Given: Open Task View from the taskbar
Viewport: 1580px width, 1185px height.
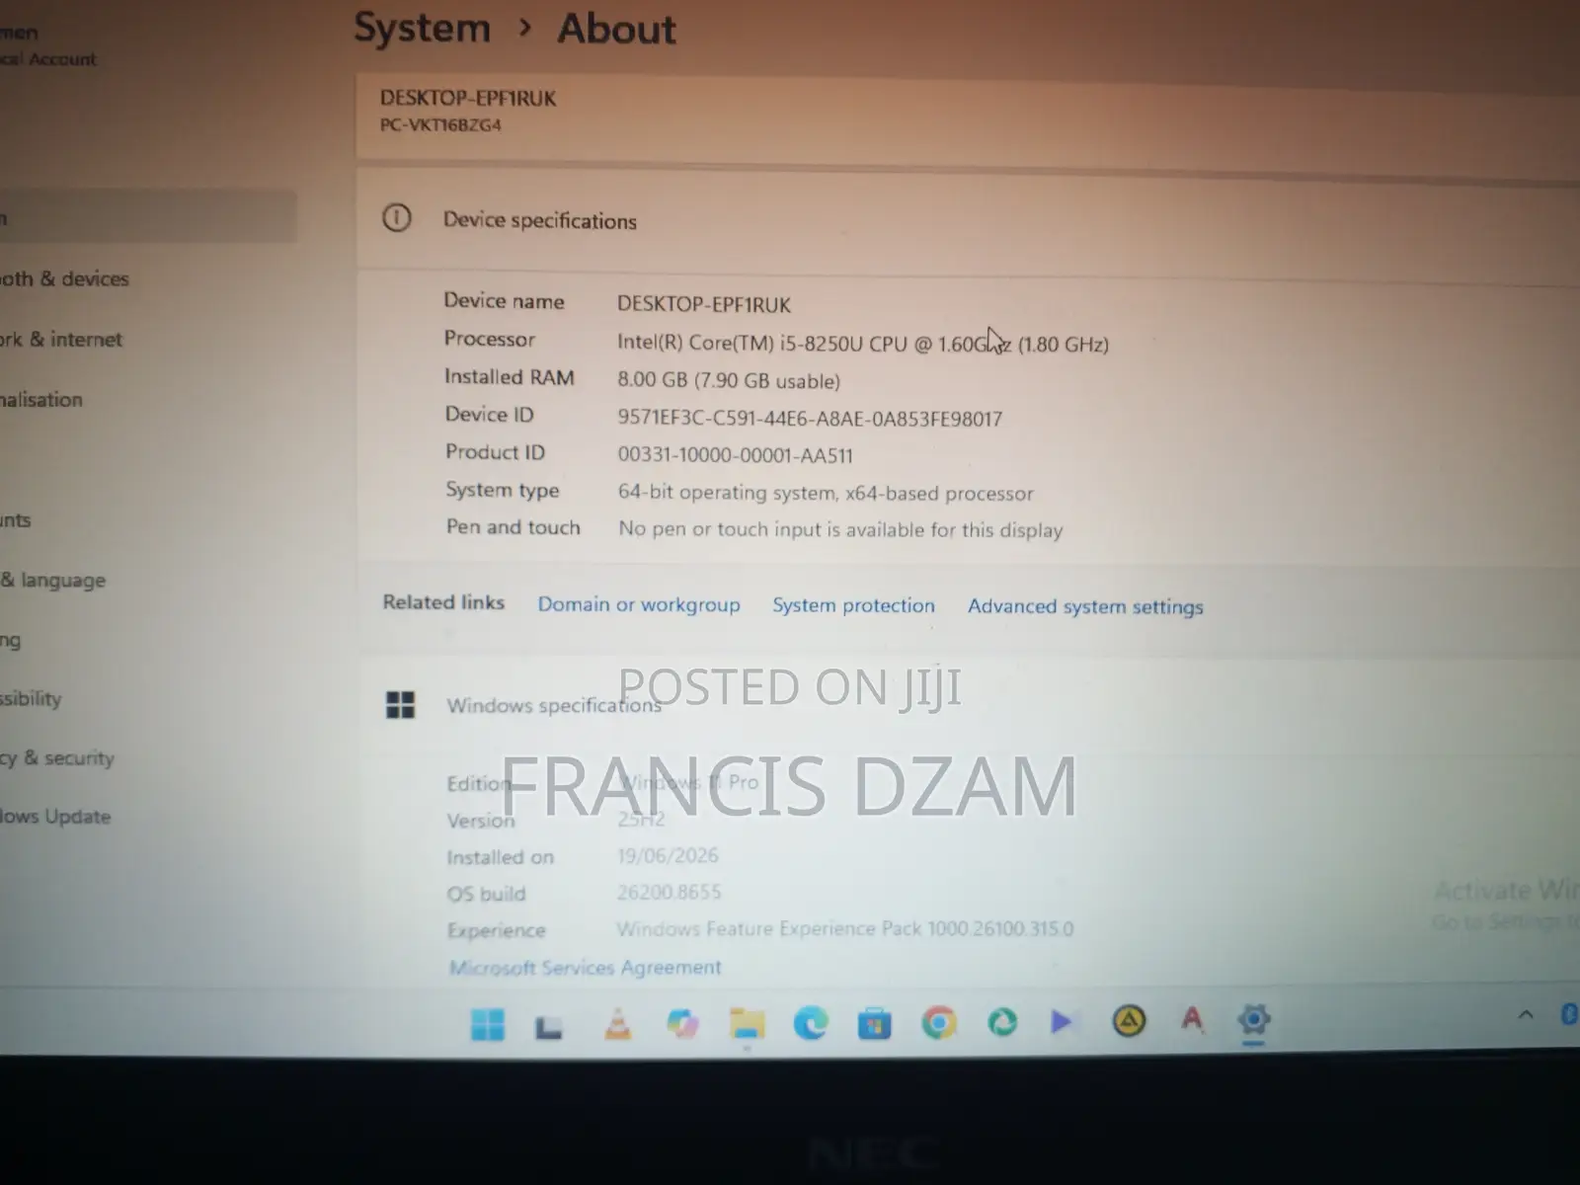Looking at the screenshot, I should pyautogui.click(x=549, y=1027).
